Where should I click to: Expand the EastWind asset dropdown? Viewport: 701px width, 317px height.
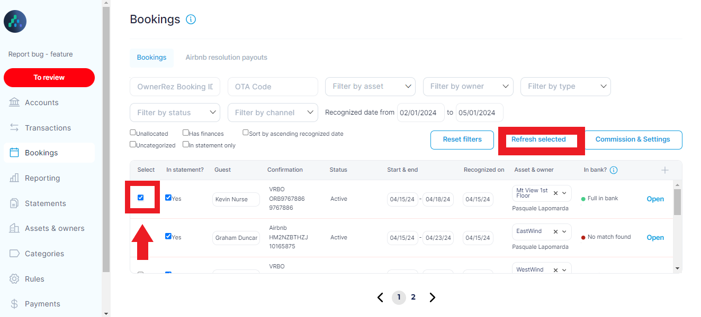pos(564,231)
